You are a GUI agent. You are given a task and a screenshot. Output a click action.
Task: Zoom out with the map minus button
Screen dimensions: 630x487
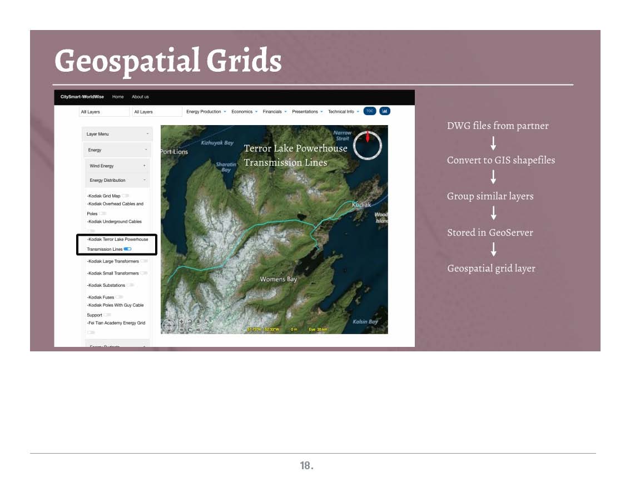click(x=182, y=330)
